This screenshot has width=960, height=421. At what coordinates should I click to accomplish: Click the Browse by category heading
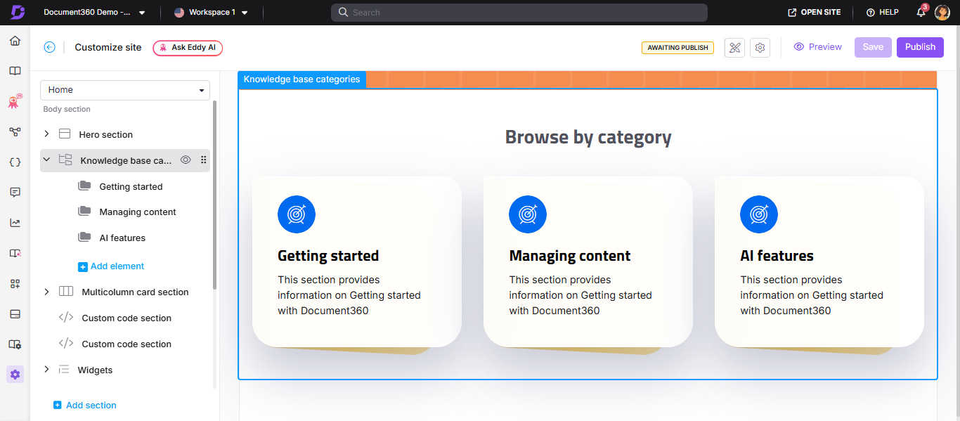click(588, 136)
